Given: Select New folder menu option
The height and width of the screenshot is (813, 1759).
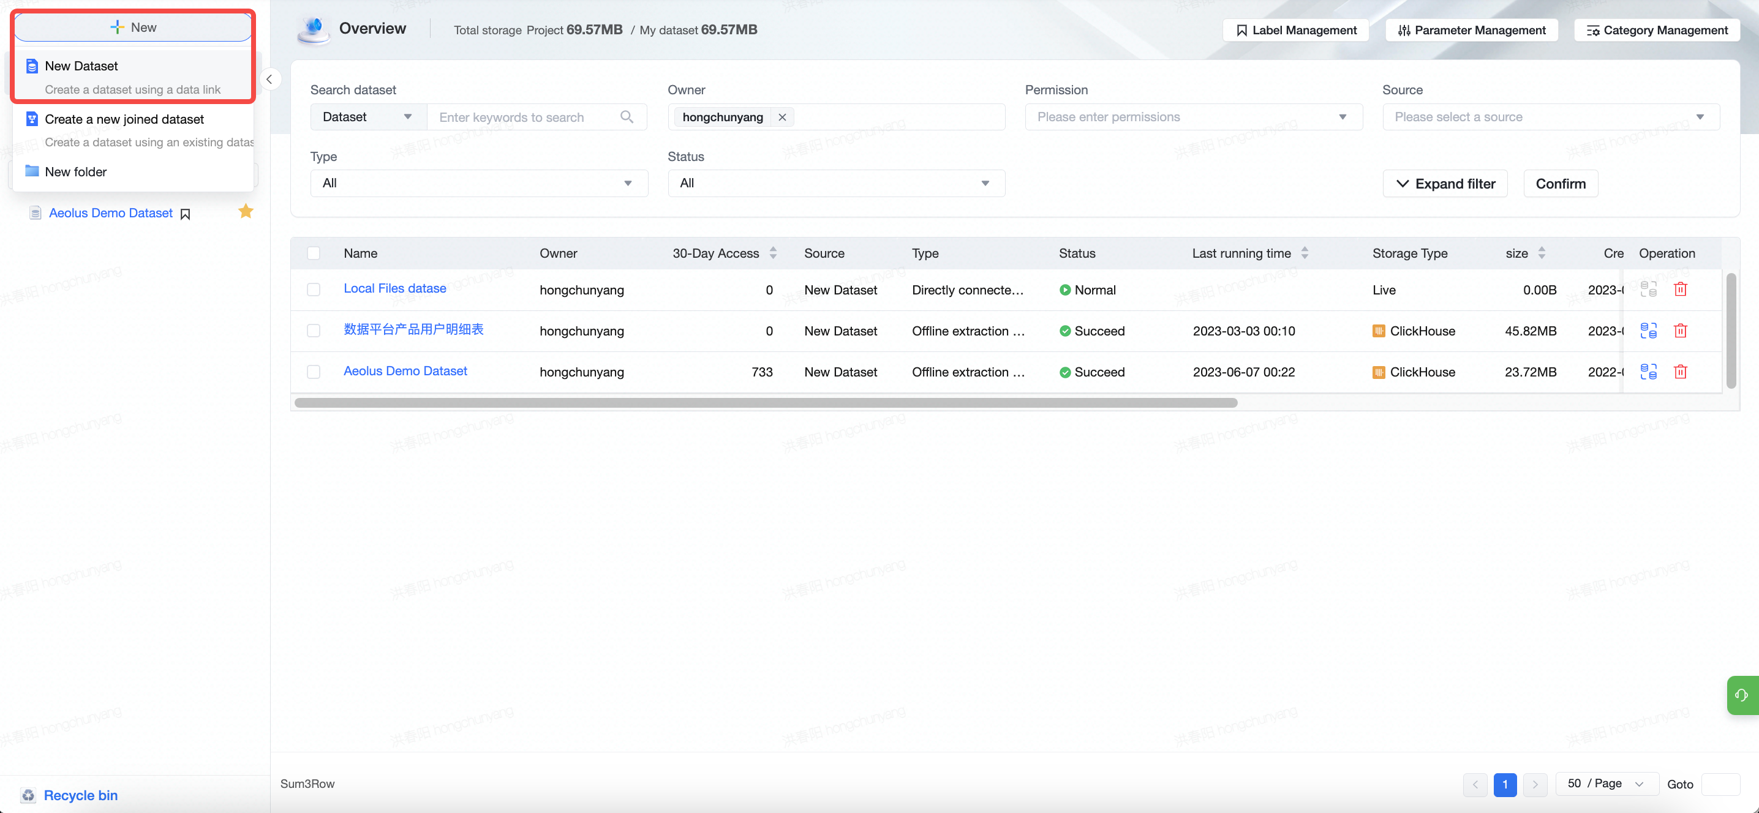Looking at the screenshot, I should (133, 171).
